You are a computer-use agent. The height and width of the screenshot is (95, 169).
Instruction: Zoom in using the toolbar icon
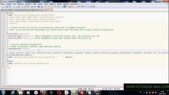46,7
